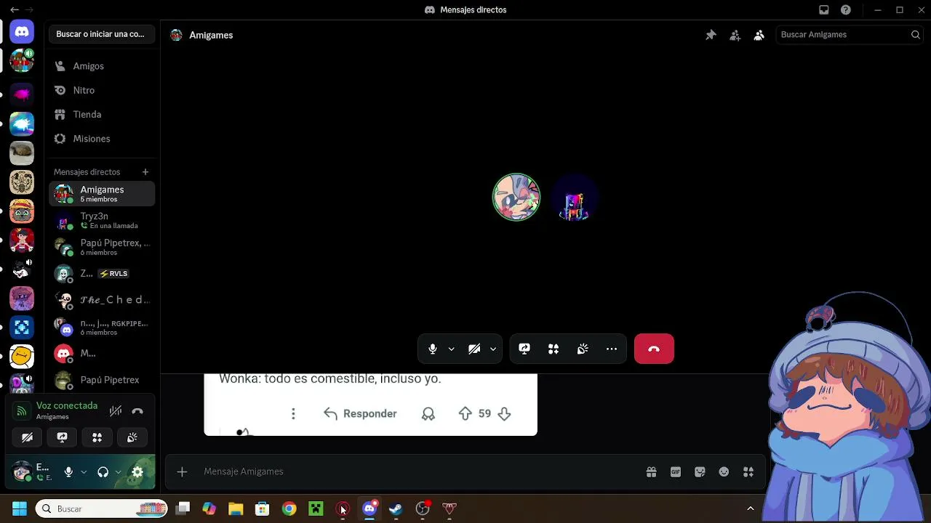Disconnect from voice in Voz conectada panel
The width and height of the screenshot is (931, 523).
pyautogui.click(x=137, y=411)
